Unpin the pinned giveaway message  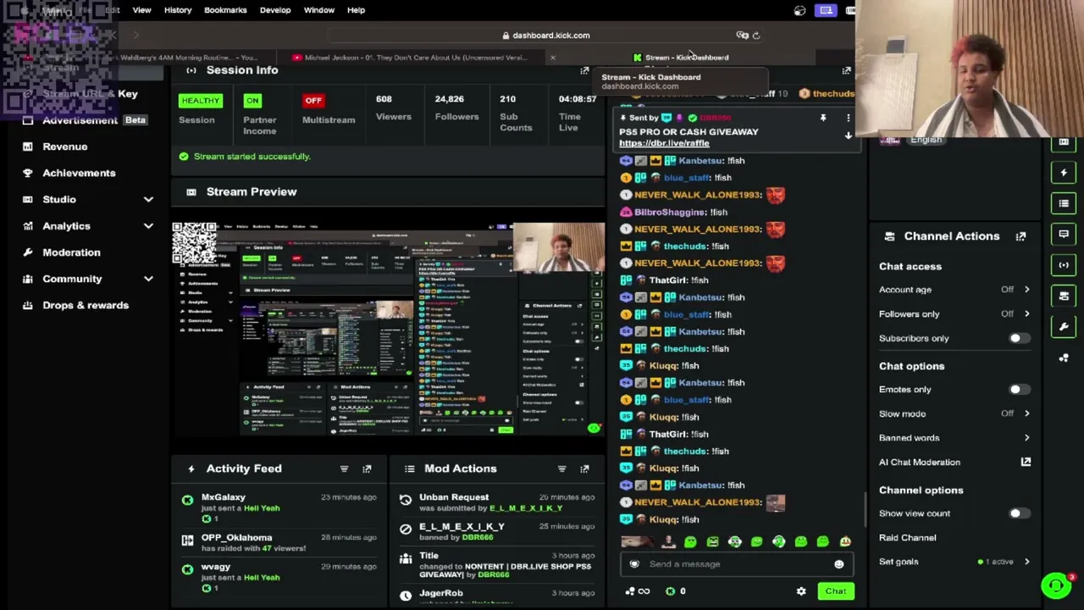coord(822,119)
